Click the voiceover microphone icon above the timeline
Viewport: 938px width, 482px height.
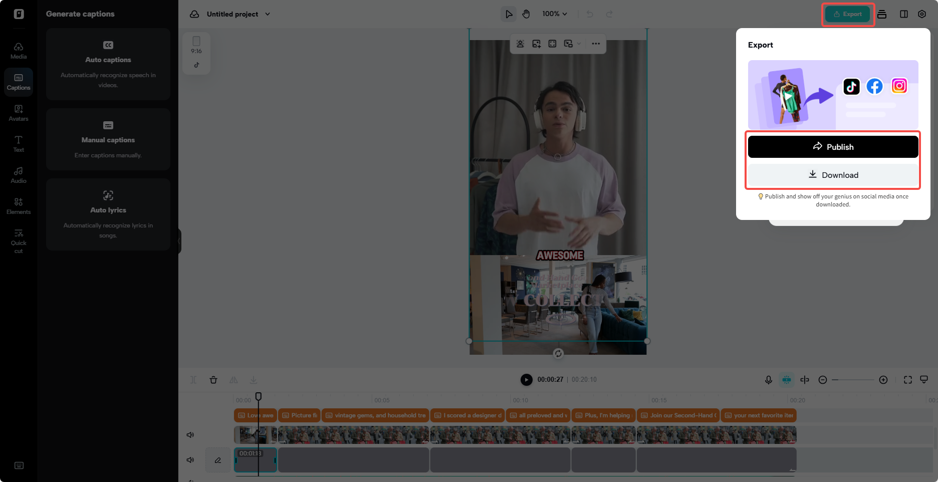pos(769,380)
